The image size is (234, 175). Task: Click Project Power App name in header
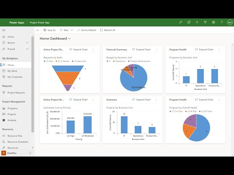[x=39, y=22]
